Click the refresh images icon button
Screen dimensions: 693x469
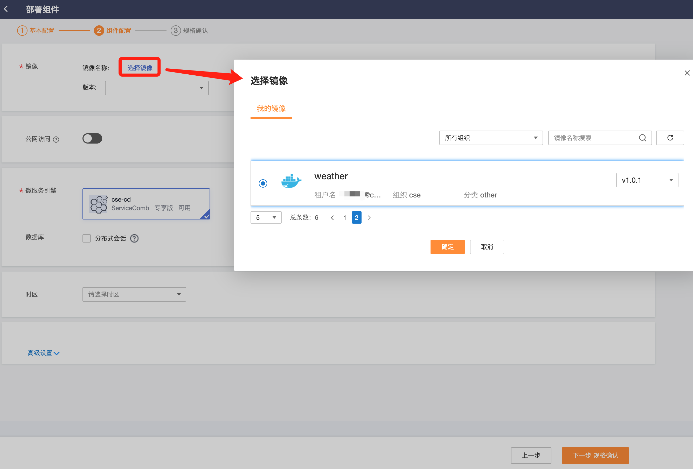click(670, 138)
